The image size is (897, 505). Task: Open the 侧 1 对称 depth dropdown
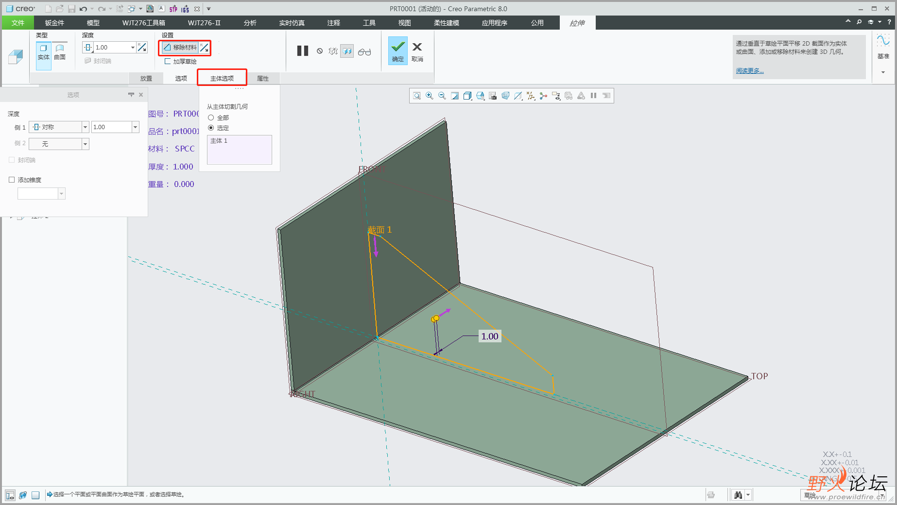85,127
